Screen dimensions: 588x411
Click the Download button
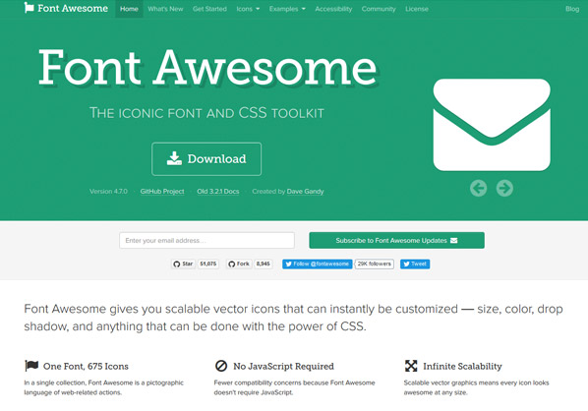(x=206, y=159)
